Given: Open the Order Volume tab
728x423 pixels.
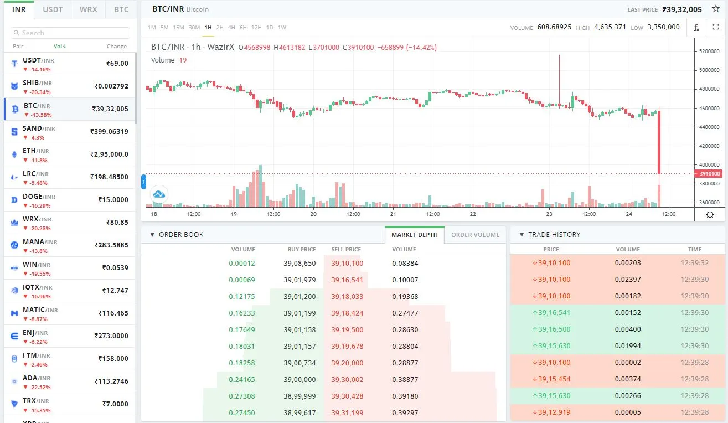Looking at the screenshot, I should (475, 235).
